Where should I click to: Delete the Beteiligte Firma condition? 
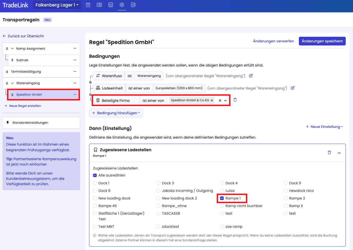(x=235, y=100)
